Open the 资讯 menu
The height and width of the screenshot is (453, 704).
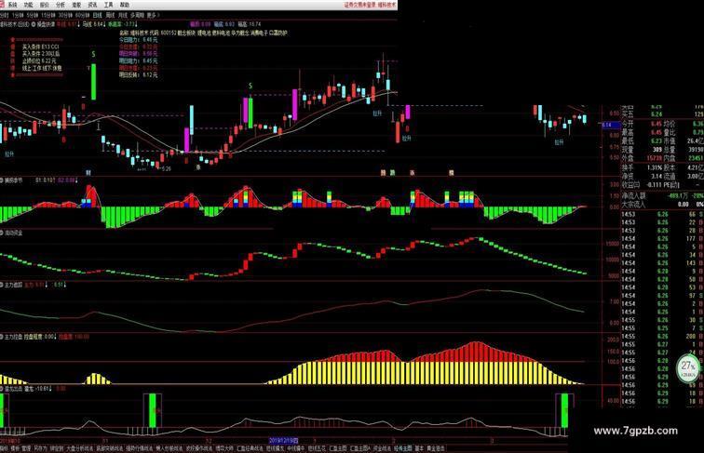[92, 5]
